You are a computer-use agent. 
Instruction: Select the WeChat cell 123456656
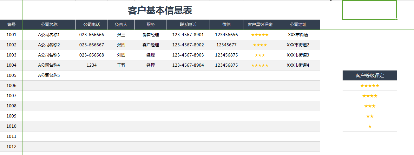point(227,35)
